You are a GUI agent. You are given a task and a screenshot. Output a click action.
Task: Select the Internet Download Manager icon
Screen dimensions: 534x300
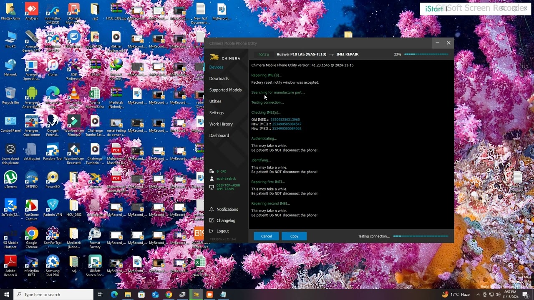click(116, 70)
